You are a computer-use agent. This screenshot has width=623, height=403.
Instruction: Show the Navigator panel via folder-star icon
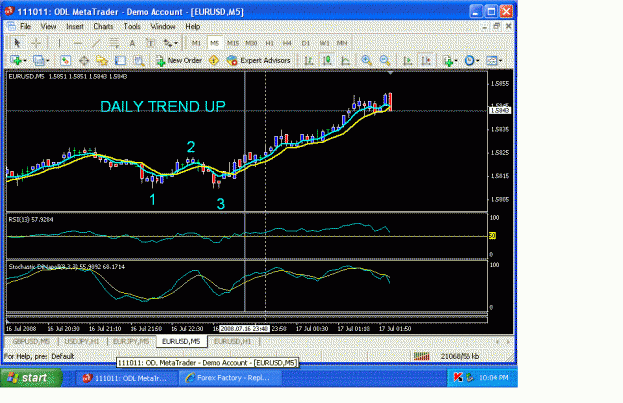[x=102, y=61]
